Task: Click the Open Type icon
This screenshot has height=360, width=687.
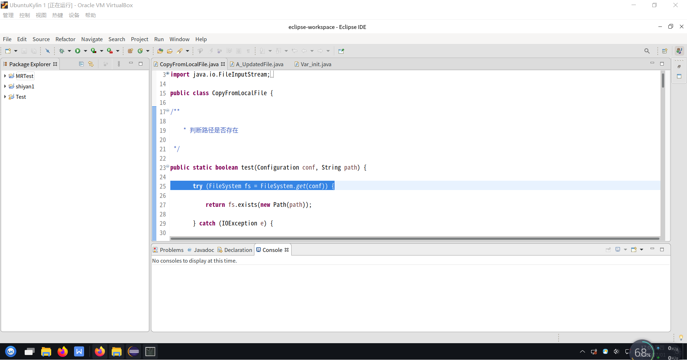Action: 160,51
